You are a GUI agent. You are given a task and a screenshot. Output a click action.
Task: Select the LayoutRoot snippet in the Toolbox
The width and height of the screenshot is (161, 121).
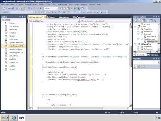(x=14, y=39)
